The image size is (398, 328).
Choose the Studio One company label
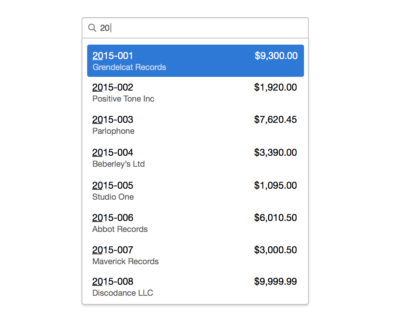113,197
